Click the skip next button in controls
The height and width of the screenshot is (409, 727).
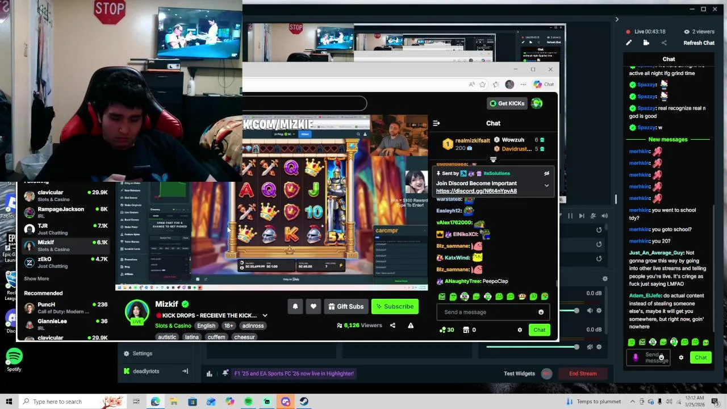tap(582, 216)
